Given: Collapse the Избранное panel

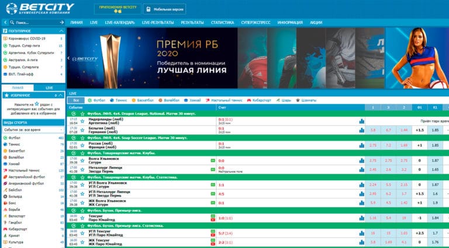Looking at the screenshot, I should [60, 96].
